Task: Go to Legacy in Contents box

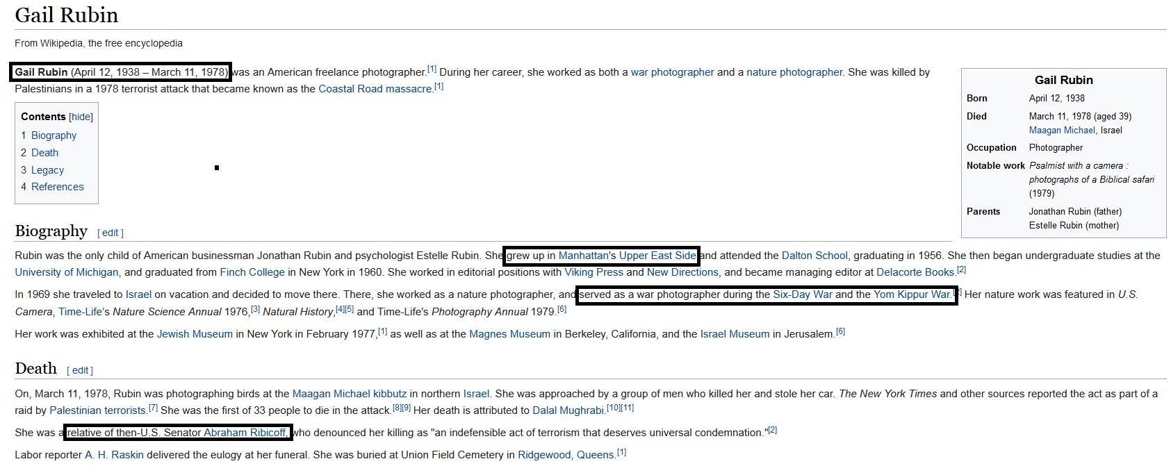Action: 47,170
